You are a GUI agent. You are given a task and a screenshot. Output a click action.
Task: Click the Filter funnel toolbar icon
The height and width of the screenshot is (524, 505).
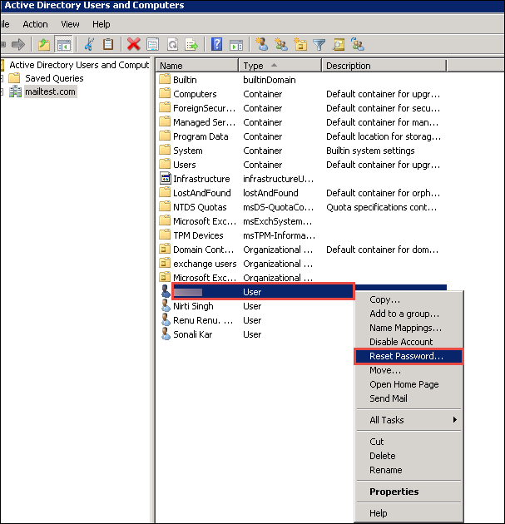coord(319,45)
